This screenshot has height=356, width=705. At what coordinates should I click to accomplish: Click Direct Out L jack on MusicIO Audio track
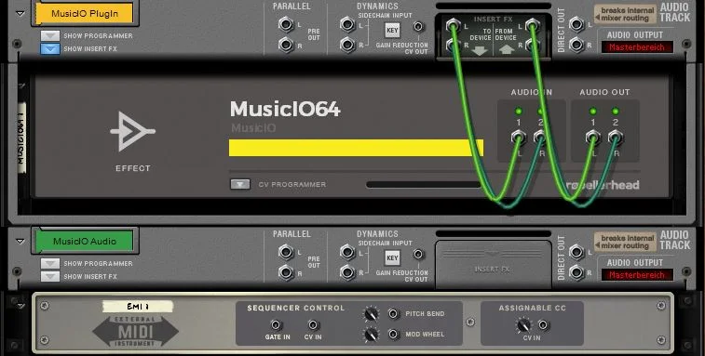pos(576,252)
